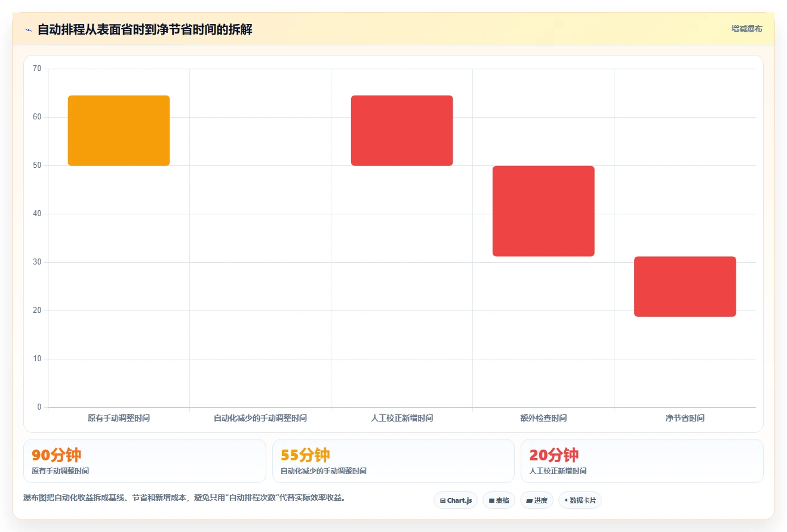The image size is (787, 532).
Task: Click axis label 净节省时间
Action: click(685, 419)
